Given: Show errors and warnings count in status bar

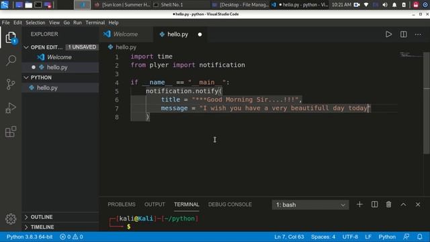Looking at the screenshot, I should click(71, 237).
